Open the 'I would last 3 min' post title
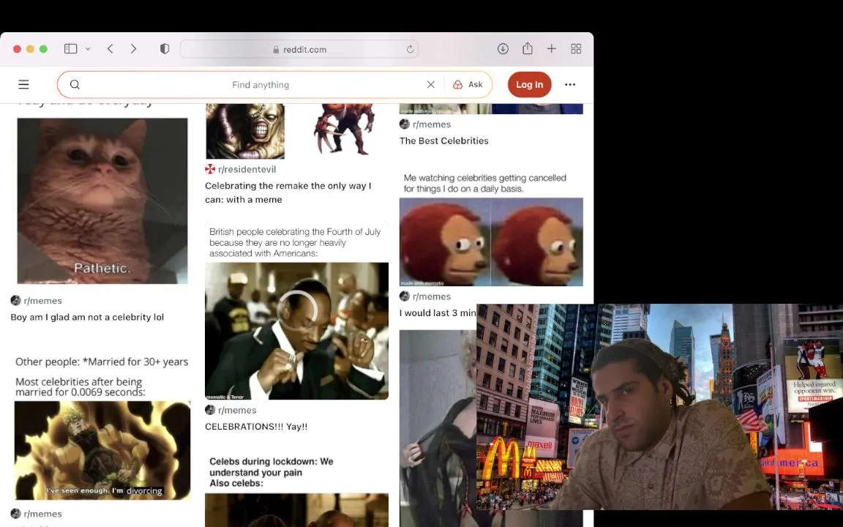This screenshot has width=843, height=527. coord(438,313)
